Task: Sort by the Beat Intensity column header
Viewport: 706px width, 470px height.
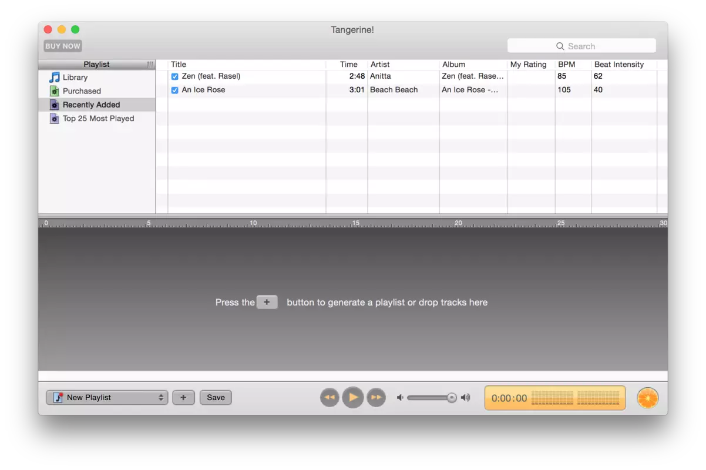Action: tap(624, 65)
